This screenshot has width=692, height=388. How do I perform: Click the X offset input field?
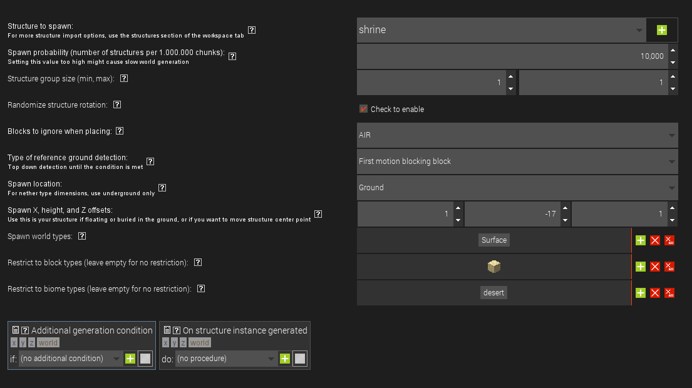[405, 214]
